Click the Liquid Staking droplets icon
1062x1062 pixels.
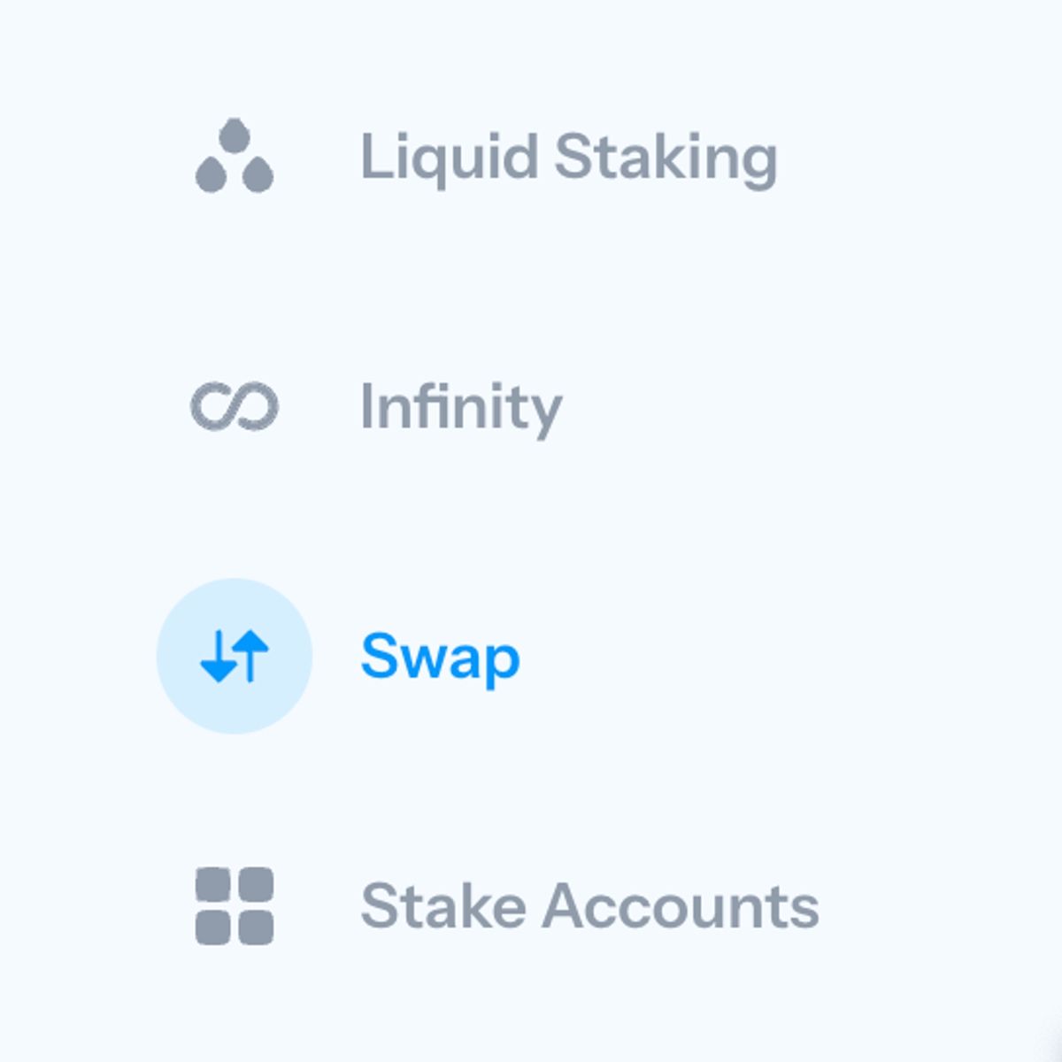coord(235,157)
